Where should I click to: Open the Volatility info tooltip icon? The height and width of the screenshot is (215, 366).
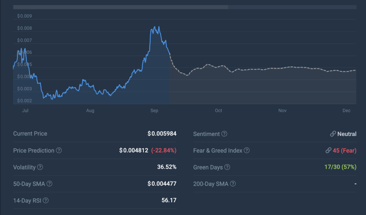40,167
